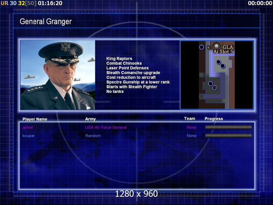Click the "Progress" column header
This screenshot has width=273, height=205.
214,119
